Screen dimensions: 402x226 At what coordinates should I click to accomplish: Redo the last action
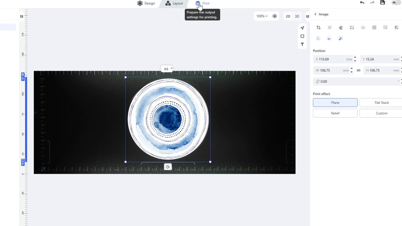(x=372, y=3)
